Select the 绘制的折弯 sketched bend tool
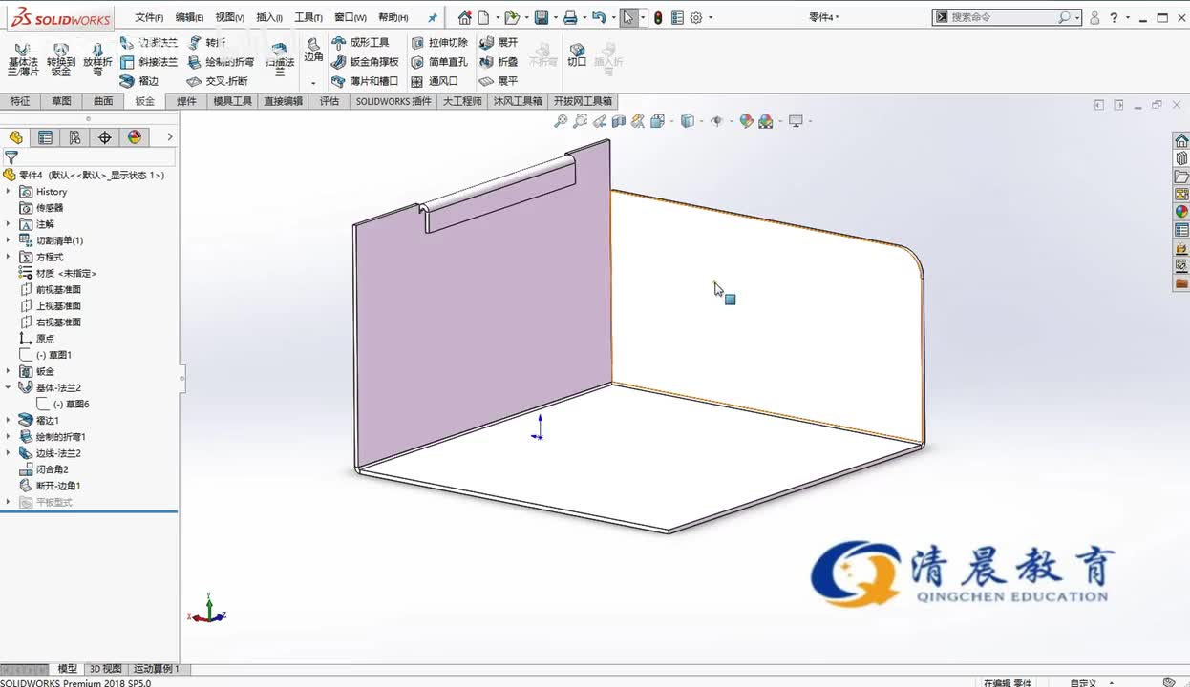The image size is (1190, 687). 221,62
